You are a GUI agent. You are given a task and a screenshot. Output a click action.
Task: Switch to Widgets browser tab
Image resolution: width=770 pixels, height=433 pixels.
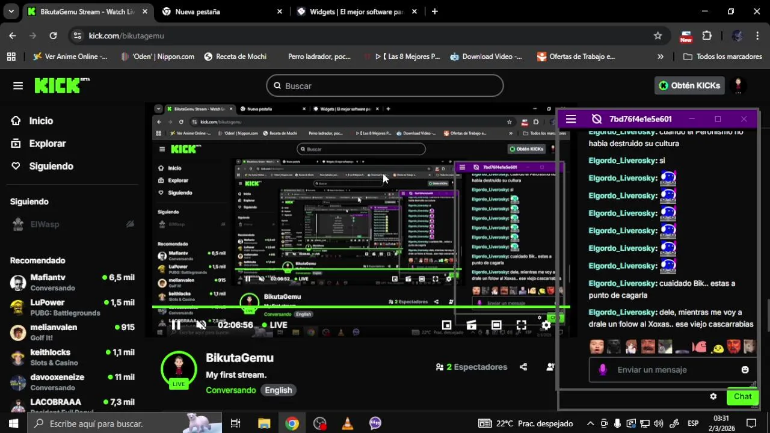coord(357,11)
